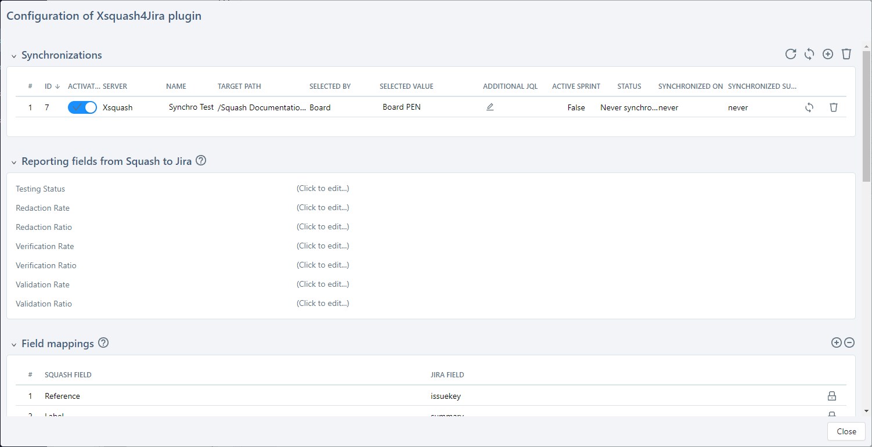Collapse the Field mappings section
Image resolution: width=872 pixels, height=447 pixels.
click(13, 343)
